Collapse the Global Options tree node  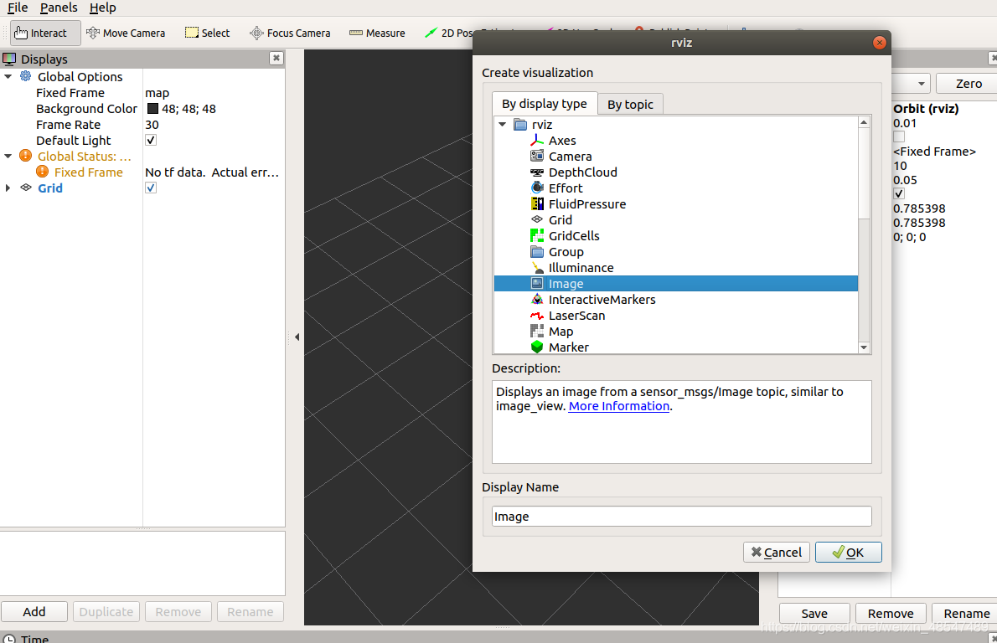(x=8, y=76)
